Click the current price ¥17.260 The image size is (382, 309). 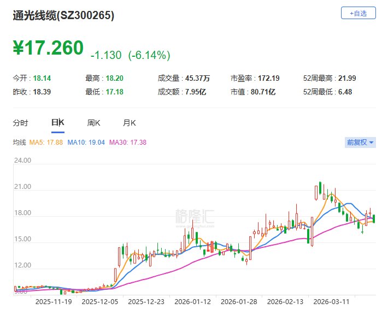coord(48,47)
